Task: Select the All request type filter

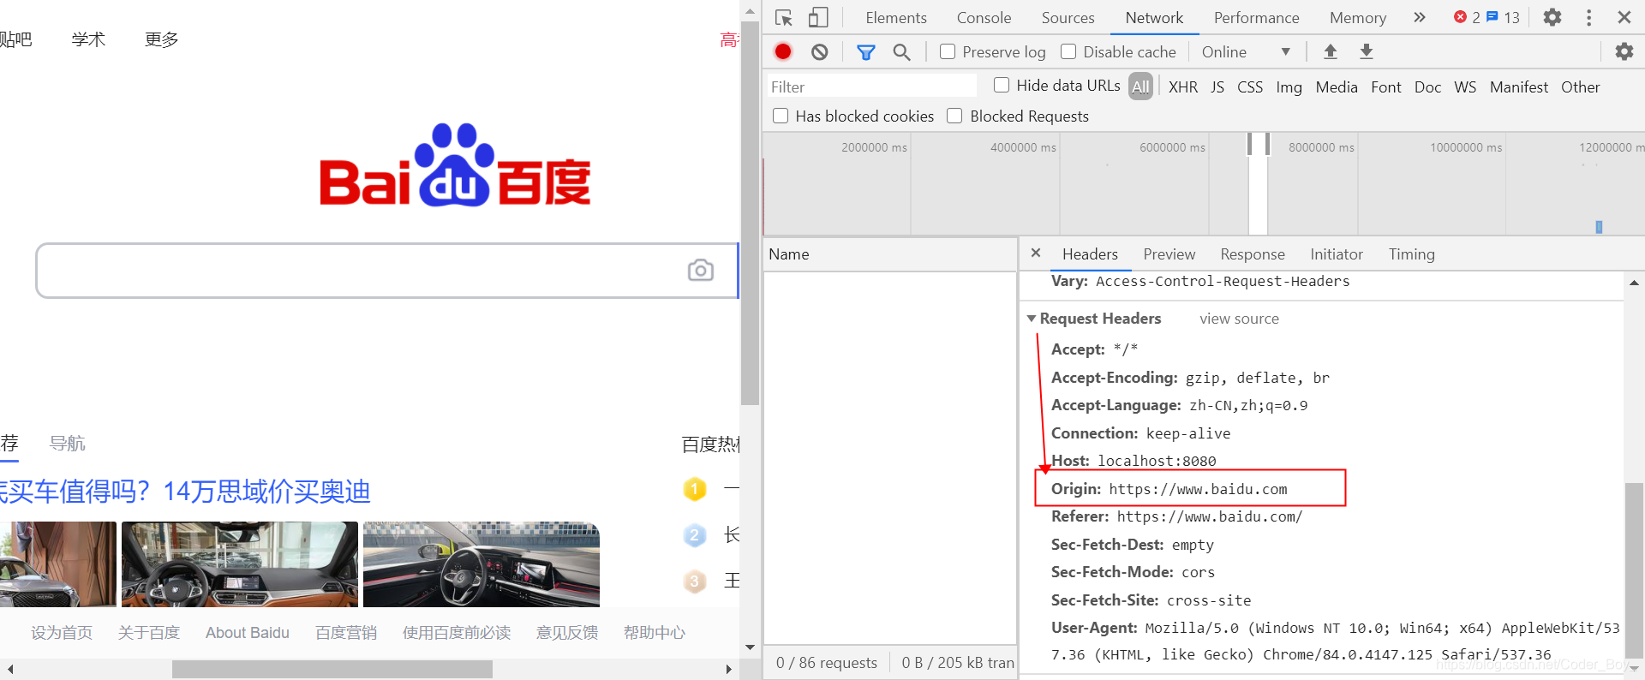Action: (x=1140, y=86)
